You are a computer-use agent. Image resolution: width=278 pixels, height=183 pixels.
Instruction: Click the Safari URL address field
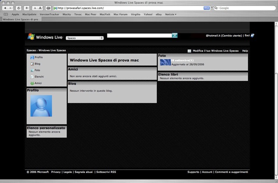[x=130, y=8]
